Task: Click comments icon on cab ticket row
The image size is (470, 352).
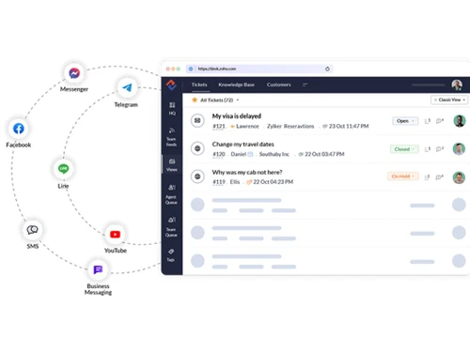Action: [440, 177]
